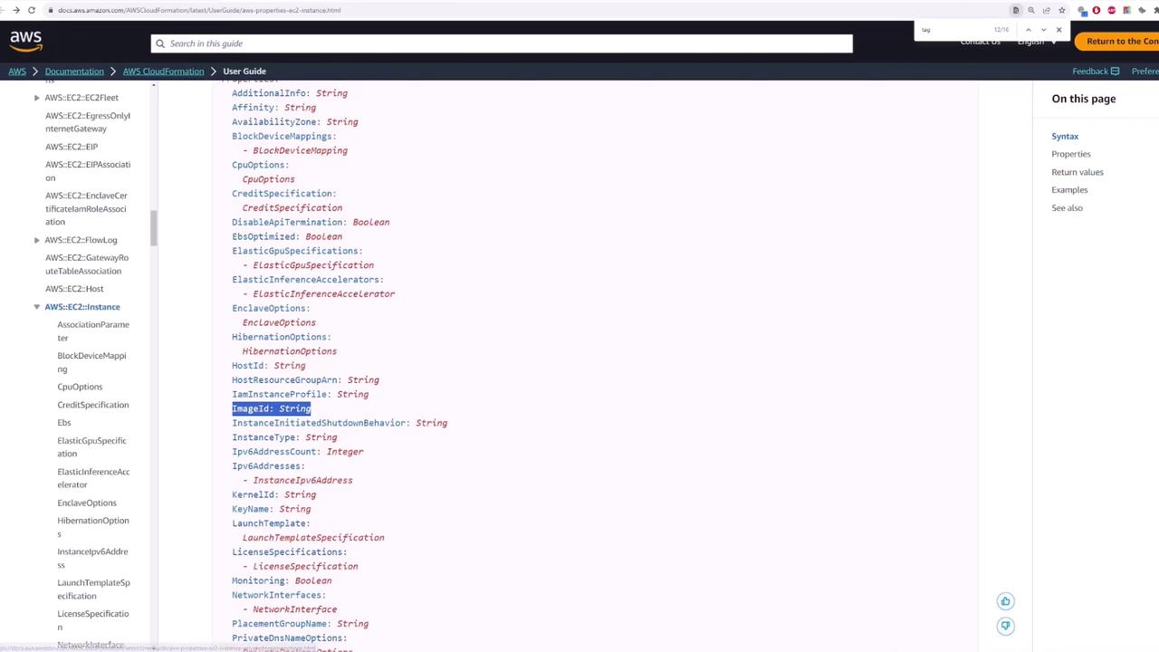Viewport: 1159px width, 652px height.
Task: Open AWS::EC2::EnclaveCertificateIamRoleAssociation in sidebar
Action: click(x=86, y=208)
